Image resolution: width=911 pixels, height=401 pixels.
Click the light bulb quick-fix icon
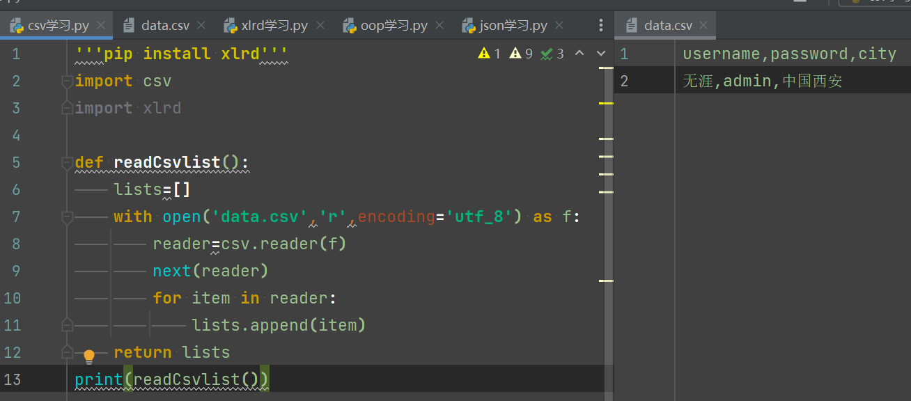[88, 356]
